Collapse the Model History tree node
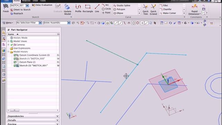 (8, 52)
